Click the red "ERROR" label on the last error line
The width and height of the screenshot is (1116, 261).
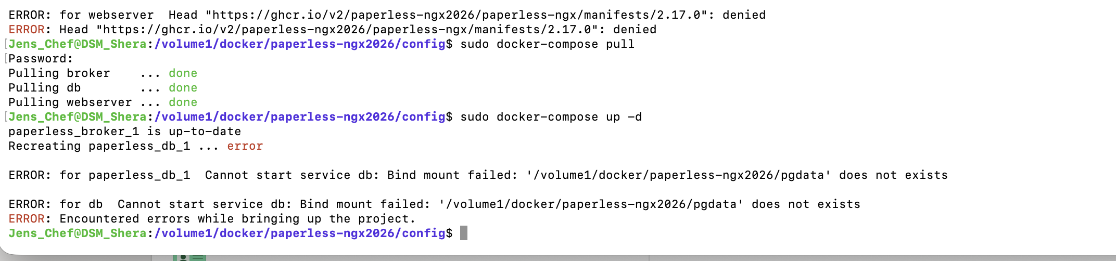click(26, 218)
